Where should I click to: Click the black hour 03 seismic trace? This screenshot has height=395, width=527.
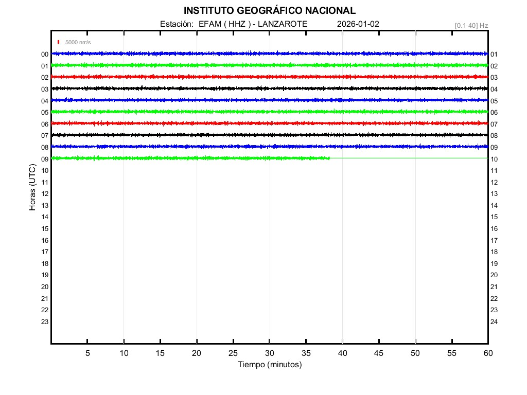269,88
